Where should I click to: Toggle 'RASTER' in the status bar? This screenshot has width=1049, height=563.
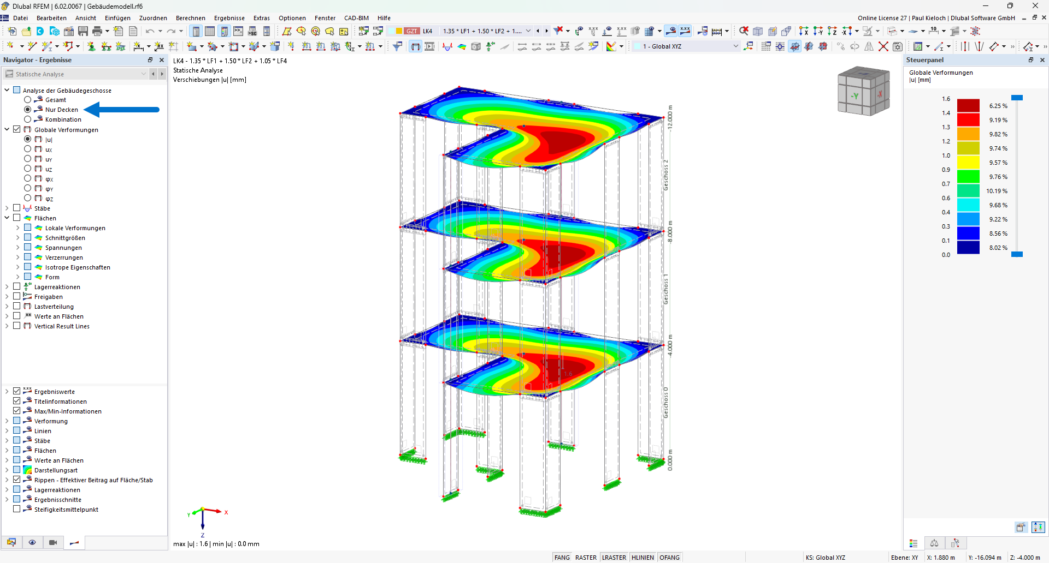tap(586, 557)
